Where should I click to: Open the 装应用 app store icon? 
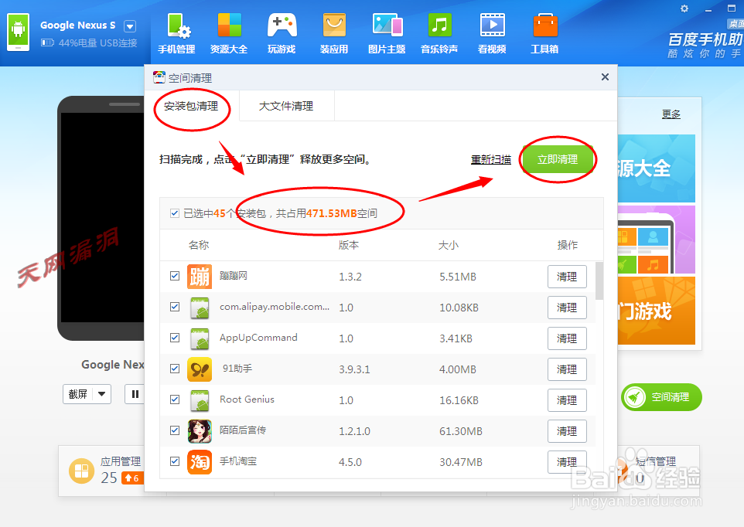click(x=334, y=34)
